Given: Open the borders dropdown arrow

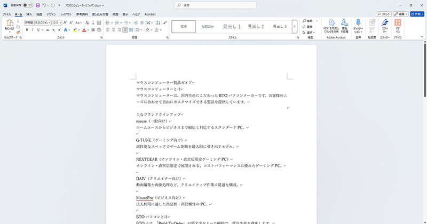Looking at the screenshot, I should click(161, 30).
